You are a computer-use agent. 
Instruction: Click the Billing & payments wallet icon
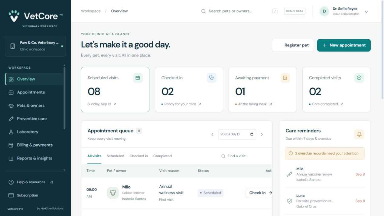[x=11, y=145]
